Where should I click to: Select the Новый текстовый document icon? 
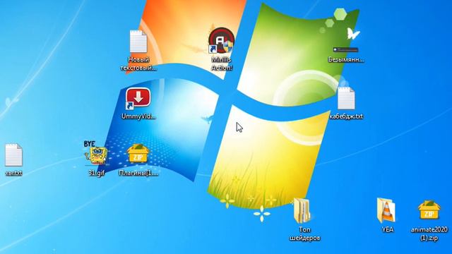138,42
